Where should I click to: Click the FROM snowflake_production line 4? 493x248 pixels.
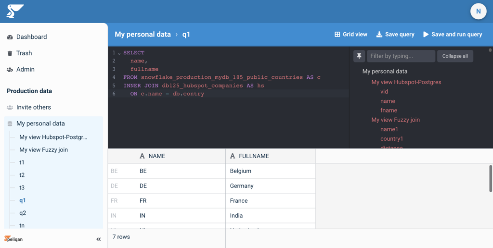click(x=222, y=77)
